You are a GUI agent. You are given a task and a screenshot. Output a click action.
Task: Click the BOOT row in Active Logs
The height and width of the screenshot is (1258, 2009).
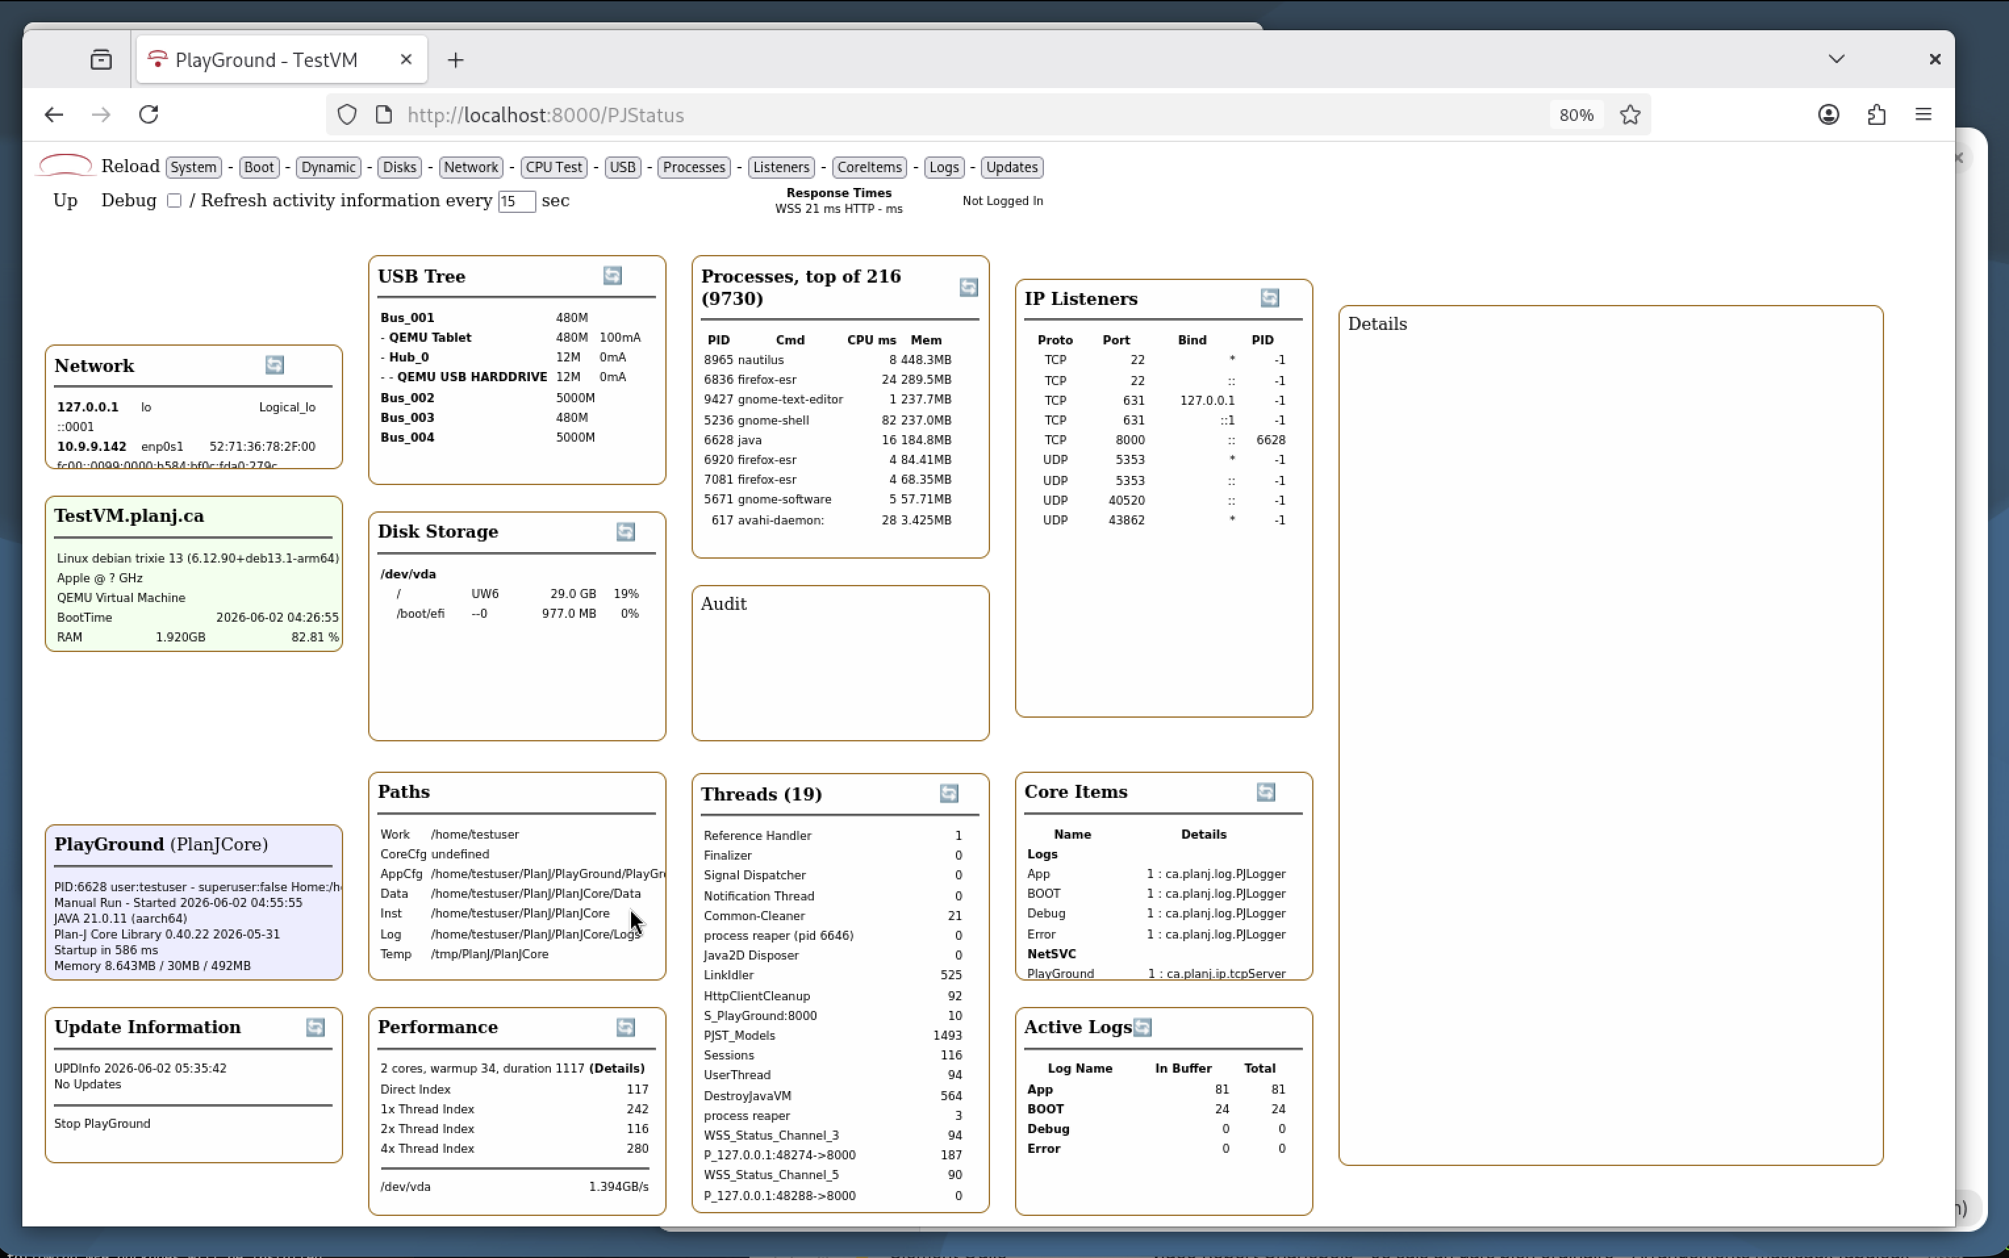click(x=1157, y=1109)
